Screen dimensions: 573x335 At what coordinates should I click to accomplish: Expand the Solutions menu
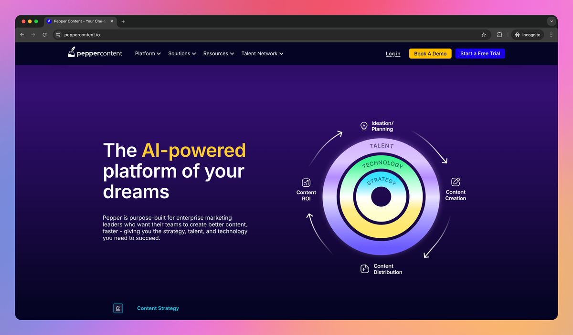click(182, 53)
